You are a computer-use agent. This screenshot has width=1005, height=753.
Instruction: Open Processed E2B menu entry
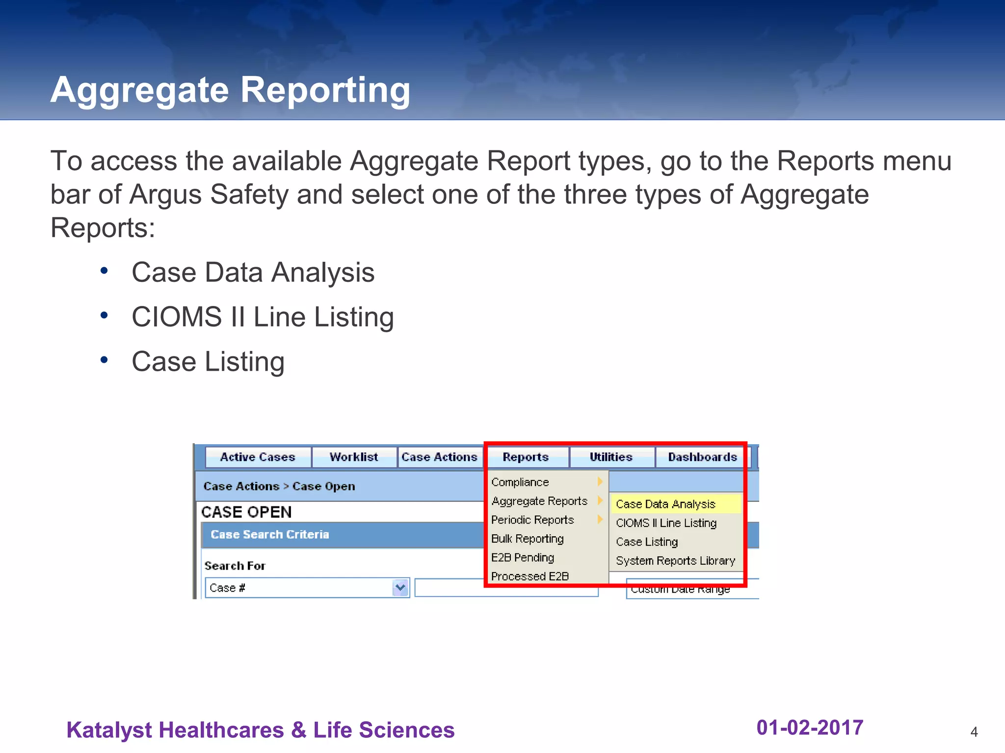(548, 576)
